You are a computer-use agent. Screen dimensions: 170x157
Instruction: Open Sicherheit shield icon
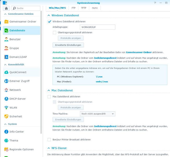(x=6, y=116)
